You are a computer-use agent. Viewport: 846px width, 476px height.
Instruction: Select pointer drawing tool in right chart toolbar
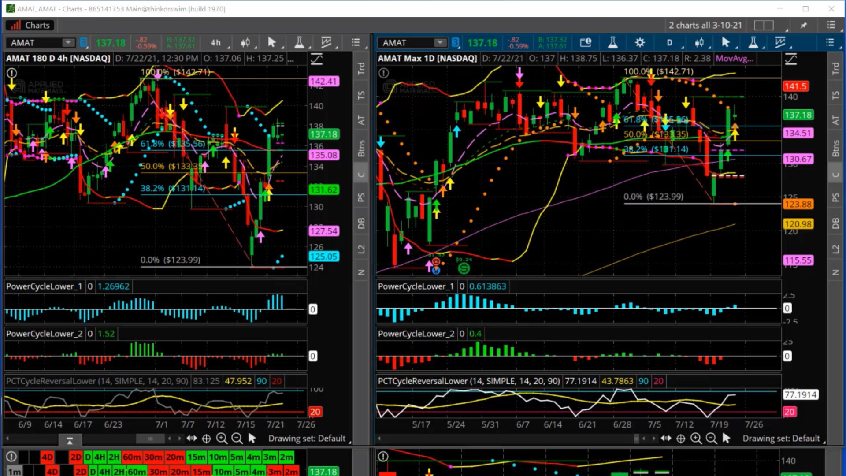726,42
